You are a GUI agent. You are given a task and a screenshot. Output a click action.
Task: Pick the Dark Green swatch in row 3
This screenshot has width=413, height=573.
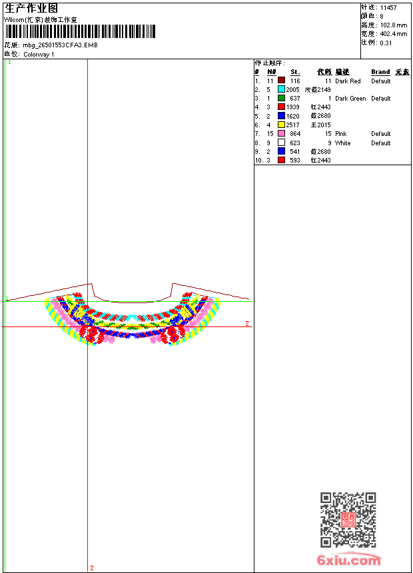pyautogui.click(x=281, y=98)
